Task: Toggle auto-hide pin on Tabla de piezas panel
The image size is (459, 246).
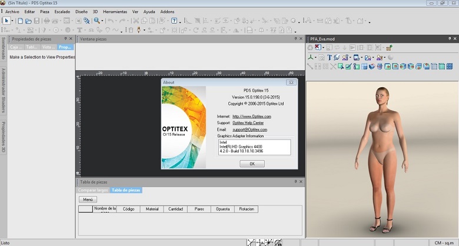Action: tap(295, 182)
